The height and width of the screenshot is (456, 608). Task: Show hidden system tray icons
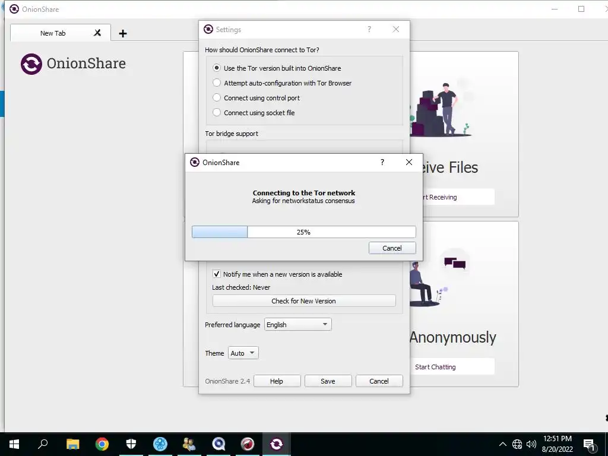[502, 444]
